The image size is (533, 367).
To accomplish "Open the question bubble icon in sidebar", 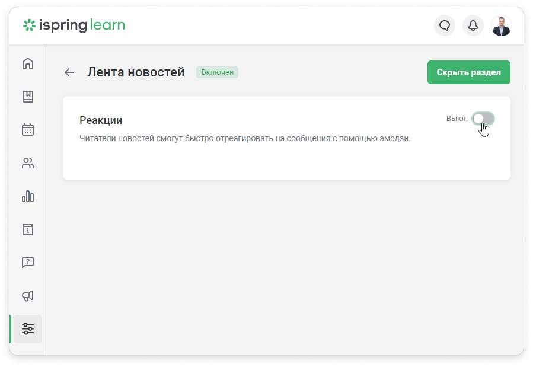I will tap(28, 262).
